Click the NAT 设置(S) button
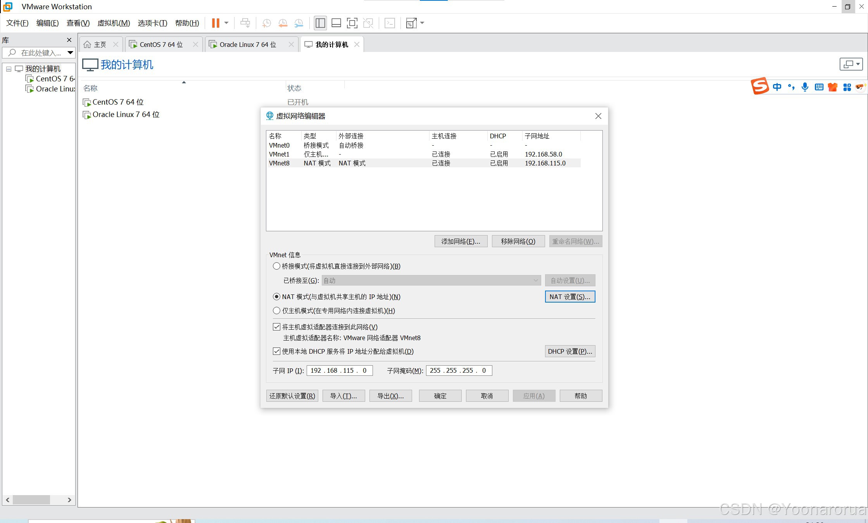868x523 pixels. coord(569,296)
